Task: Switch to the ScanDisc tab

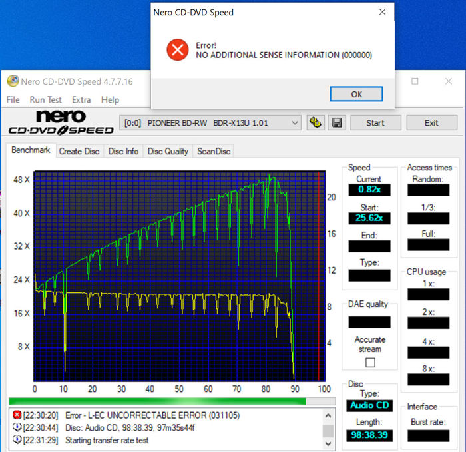Action: (x=213, y=151)
